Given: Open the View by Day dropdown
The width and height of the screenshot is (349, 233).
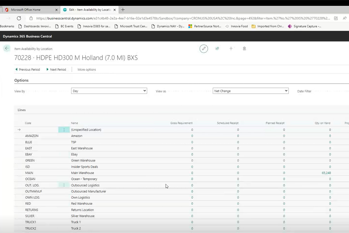Looking at the screenshot, I should (109, 91).
